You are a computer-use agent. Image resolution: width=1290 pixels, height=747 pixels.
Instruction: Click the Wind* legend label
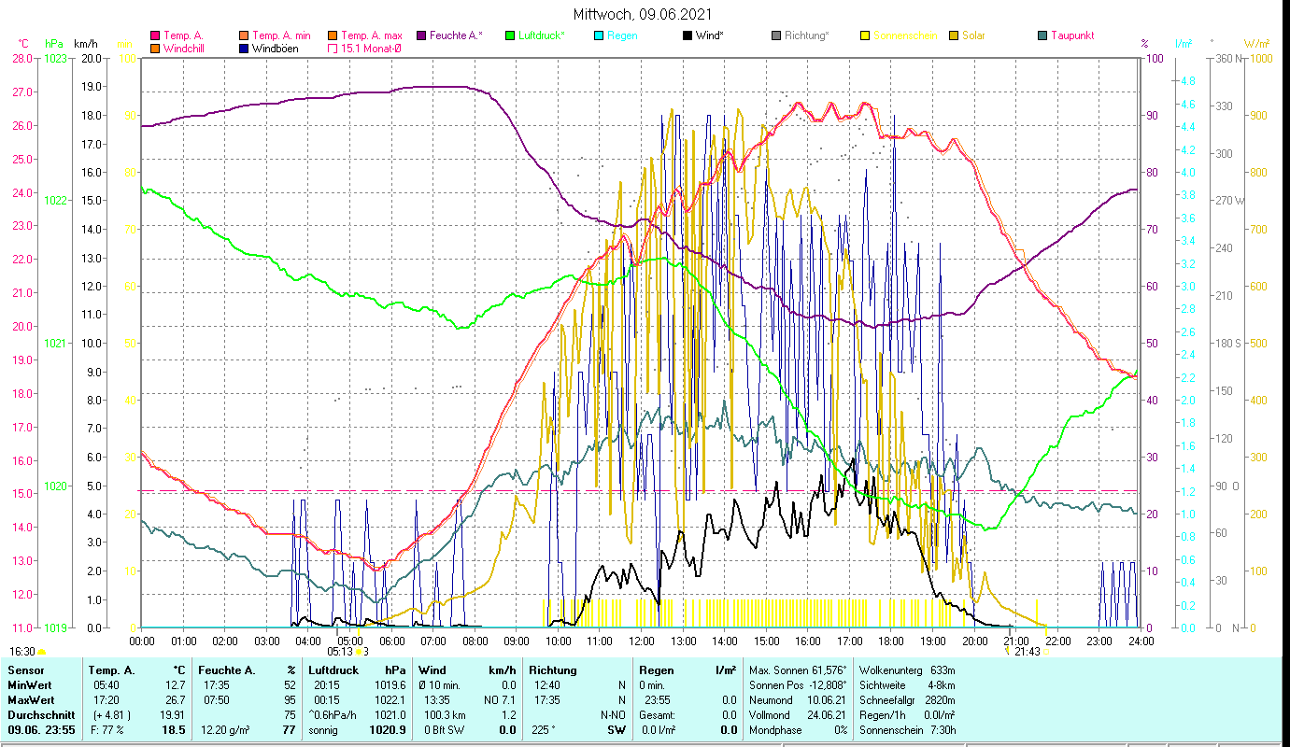tap(711, 35)
